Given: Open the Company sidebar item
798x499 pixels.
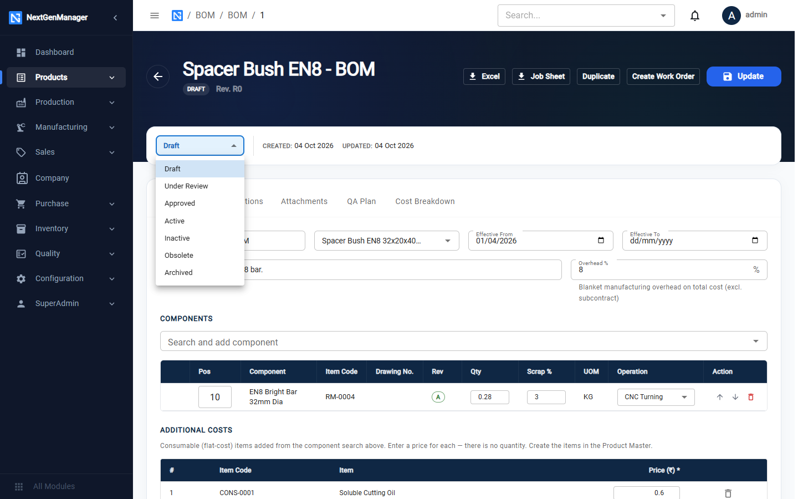Looking at the screenshot, I should (x=66, y=178).
